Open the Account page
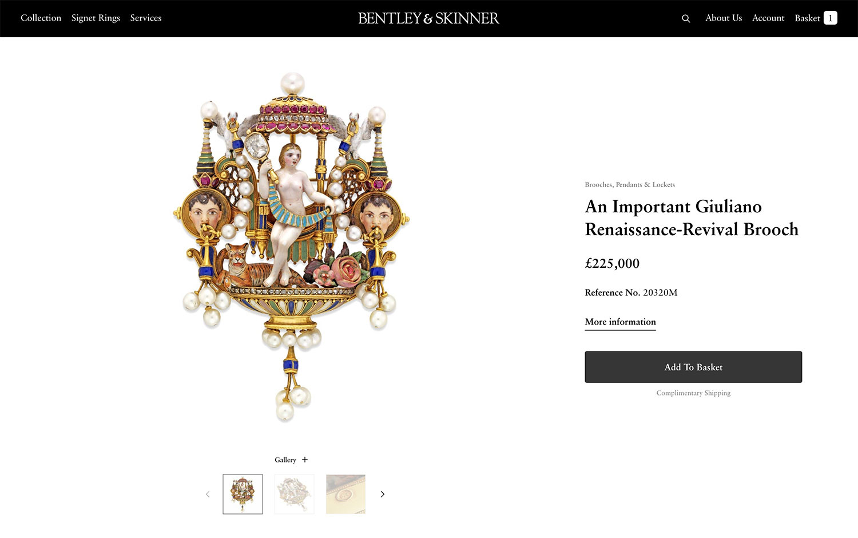The width and height of the screenshot is (858, 538). 768,18
